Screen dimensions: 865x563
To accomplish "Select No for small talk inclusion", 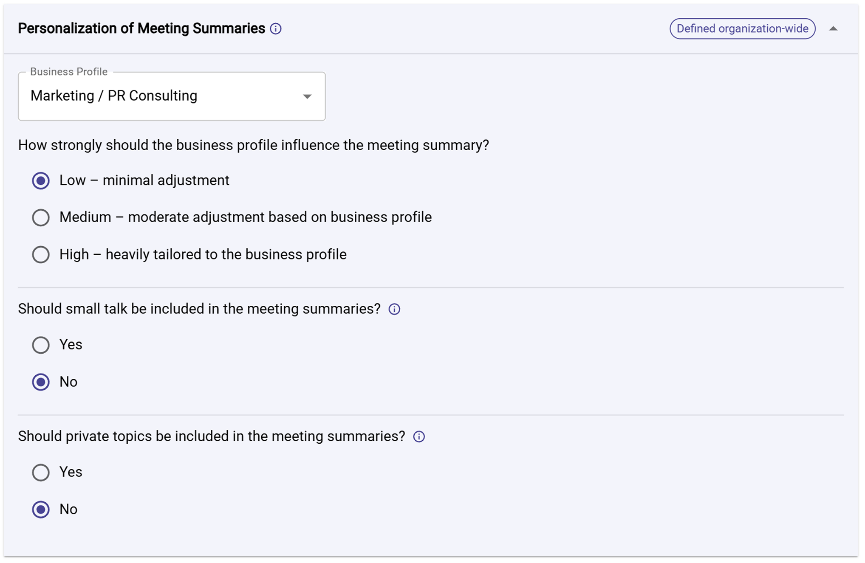I will coord(41,382).
